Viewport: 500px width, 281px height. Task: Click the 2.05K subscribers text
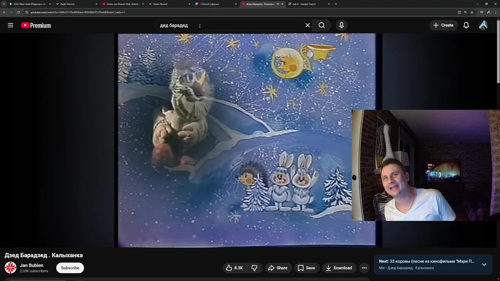click(34, 271)
